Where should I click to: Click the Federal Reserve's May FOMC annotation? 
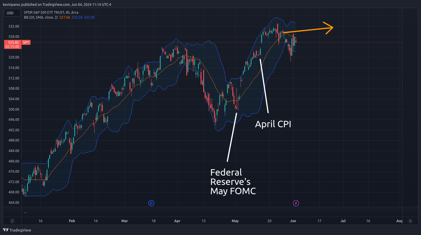point(233,182)
